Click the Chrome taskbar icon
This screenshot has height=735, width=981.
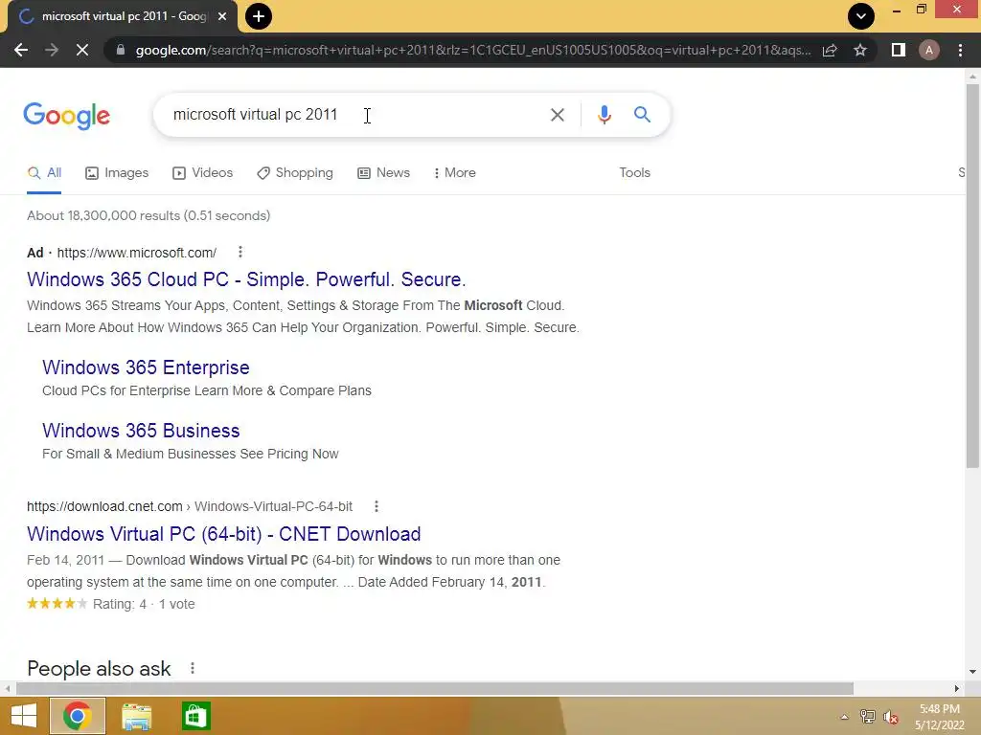77,716
